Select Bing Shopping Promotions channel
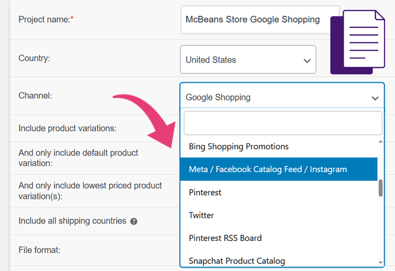This screenshot has width=395, height=271. coord(278,146)
